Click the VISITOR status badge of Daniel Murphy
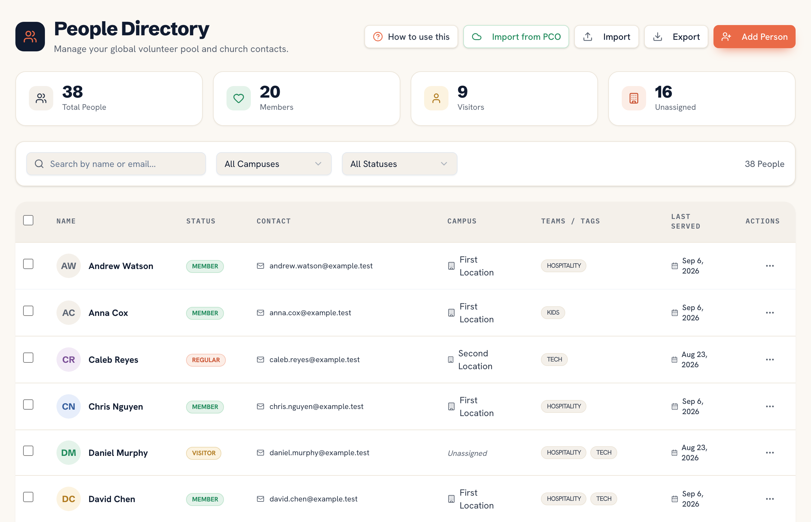 coord(203,453)
